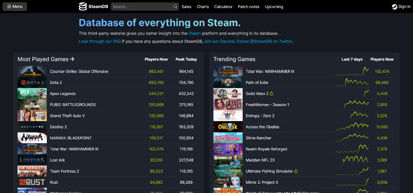Click the NARAKA: BLADEPOINT thumbnail
Image resolution: width=413 pixels, height=193 pixels.
(x=32, y=138)
